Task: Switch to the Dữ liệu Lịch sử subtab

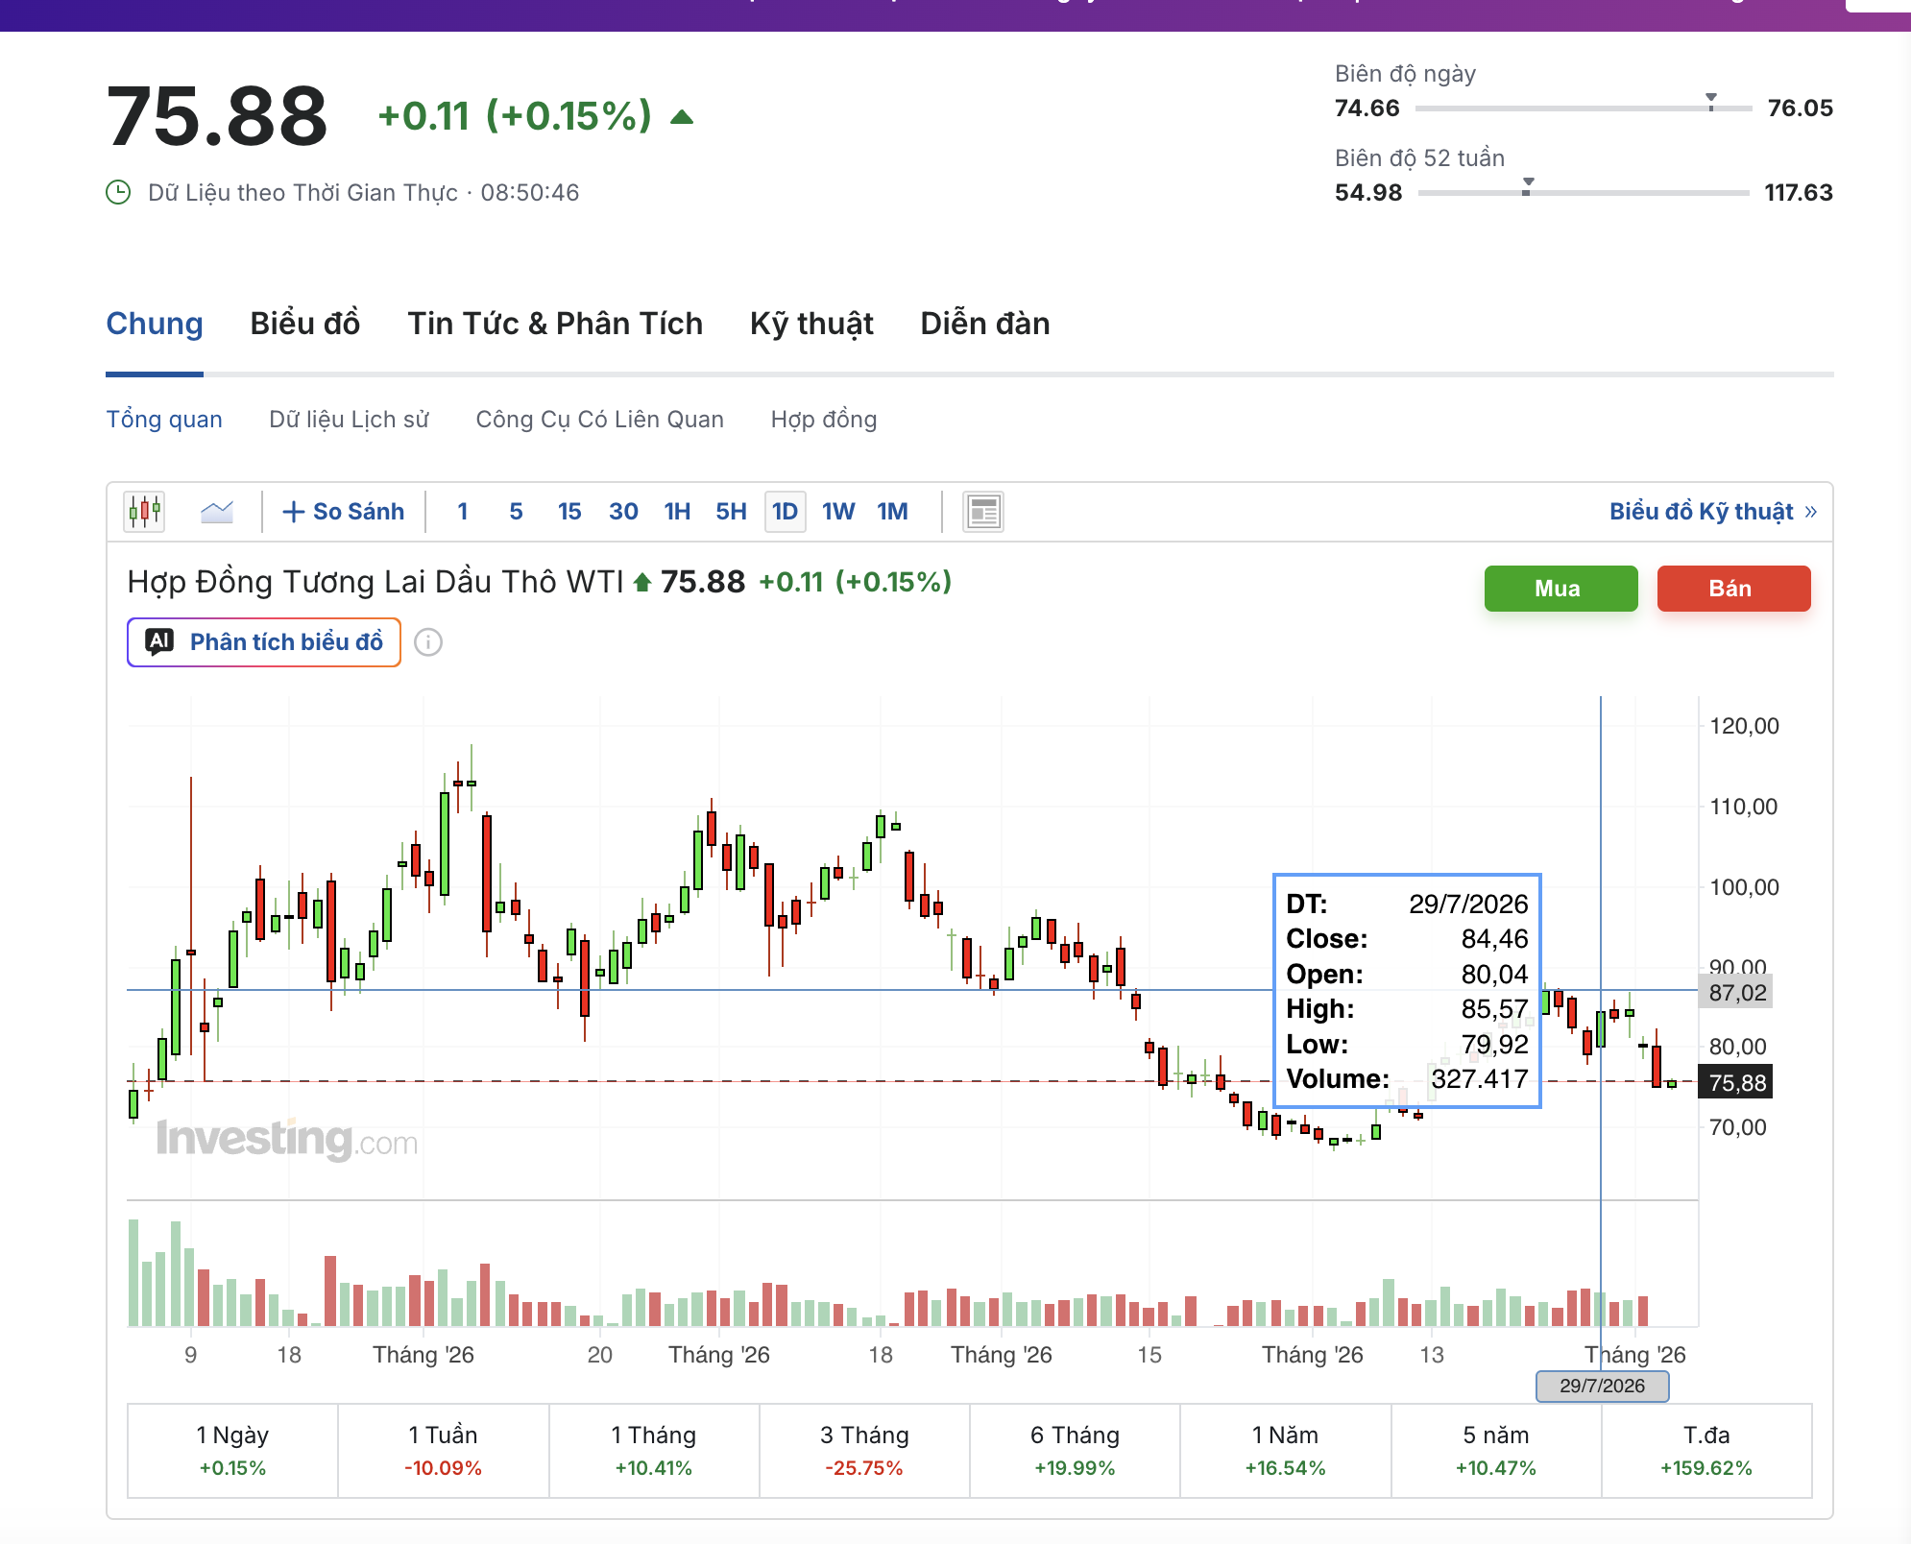Action: pos(350,420)
